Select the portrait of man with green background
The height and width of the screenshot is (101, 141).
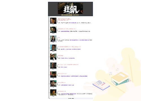click(53, 84)
